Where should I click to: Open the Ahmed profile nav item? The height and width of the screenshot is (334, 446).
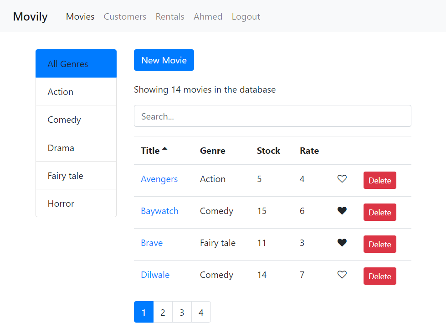tap(208, 16)
